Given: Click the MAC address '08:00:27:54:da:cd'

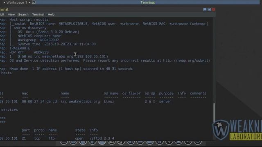Looking at the screenshot, I should point(39,102).
